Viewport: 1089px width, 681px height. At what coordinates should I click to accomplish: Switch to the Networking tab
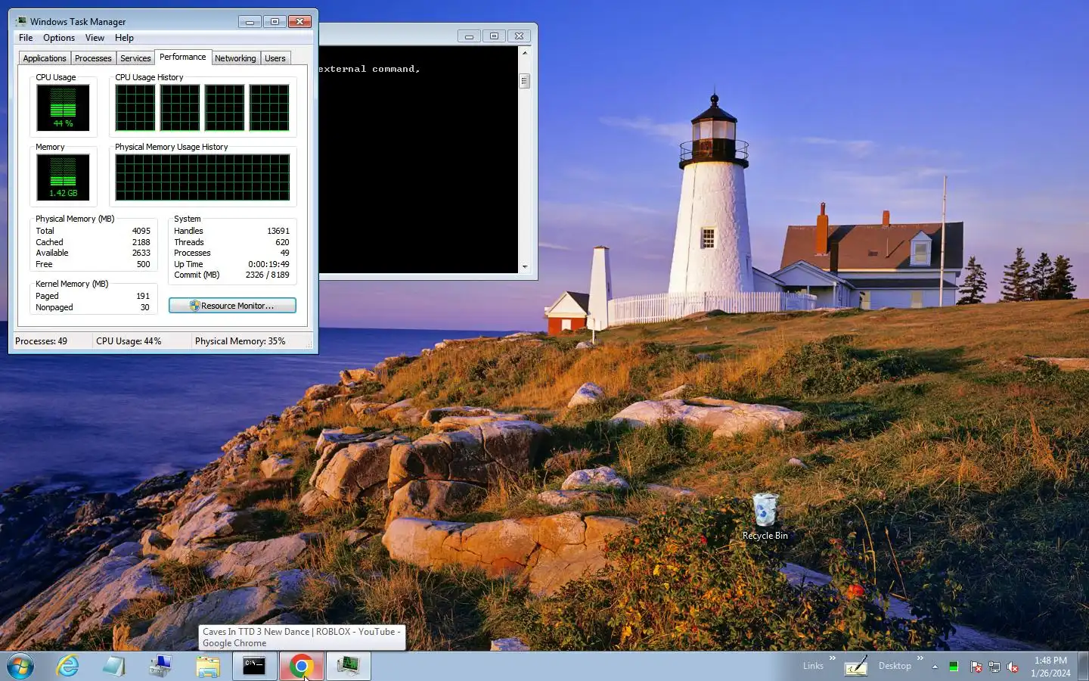click(235, 58)
